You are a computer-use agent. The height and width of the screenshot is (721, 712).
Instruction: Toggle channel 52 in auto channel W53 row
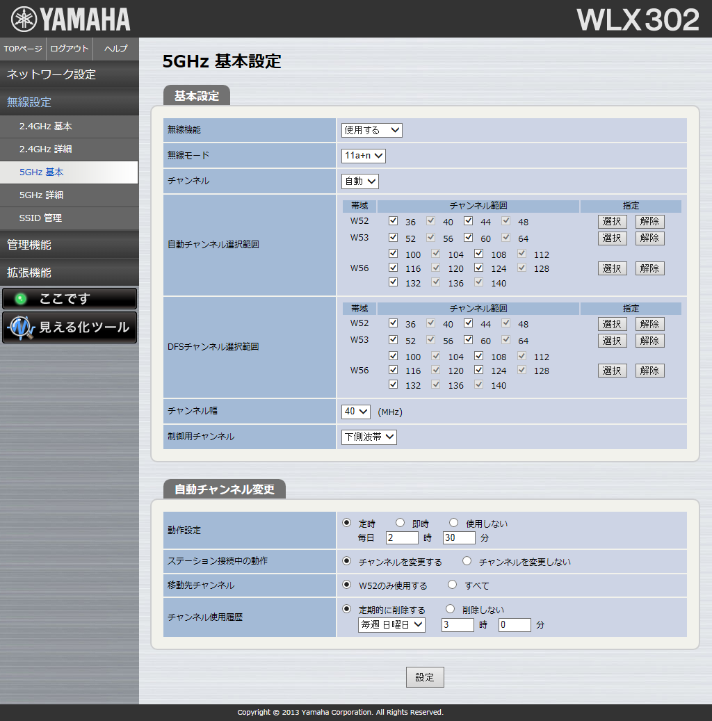click(394, 238)
